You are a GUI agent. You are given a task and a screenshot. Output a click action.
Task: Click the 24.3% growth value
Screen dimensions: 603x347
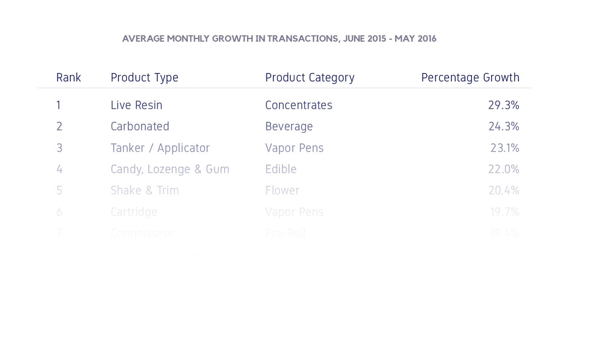click(504, 126)
